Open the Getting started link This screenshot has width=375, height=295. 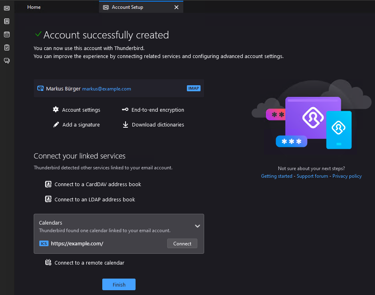click(x=277, y=176)
